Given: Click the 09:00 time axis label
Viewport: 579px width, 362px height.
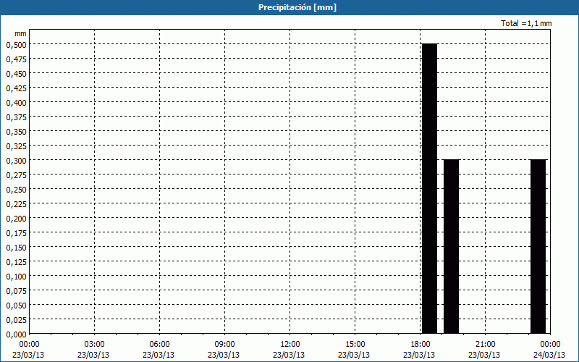Looking at the screenshot, I should click(224, 345).
